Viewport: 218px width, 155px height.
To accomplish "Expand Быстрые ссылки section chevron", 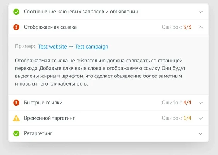I will coord(201,103).
